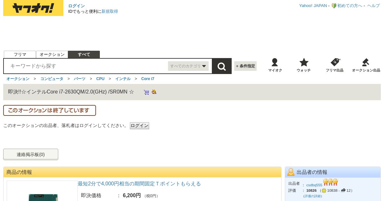Open 連絡掲示板(0) button
The image size is (384, 201).
tap(31, 154)
